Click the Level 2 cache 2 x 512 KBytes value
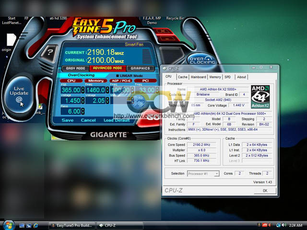The image size is (307, 230). (257, 155)
